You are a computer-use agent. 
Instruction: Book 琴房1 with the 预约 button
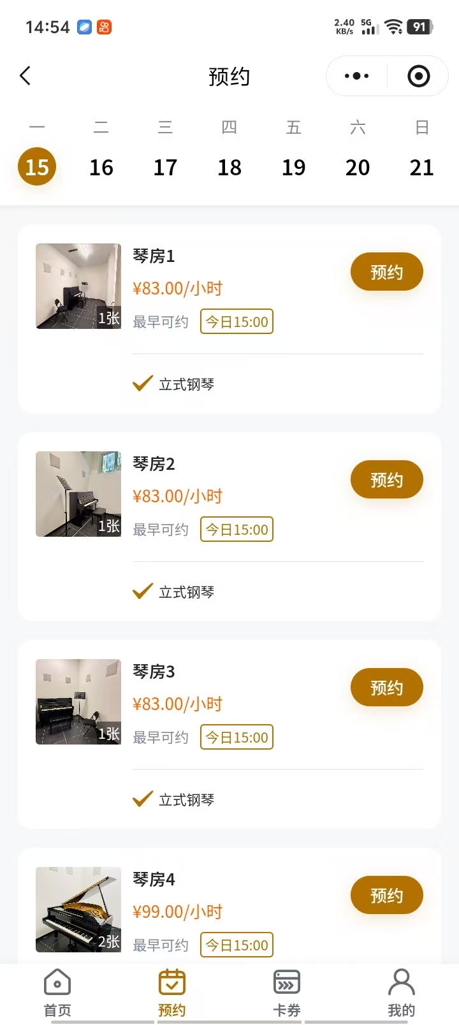(x=386, y=272)
